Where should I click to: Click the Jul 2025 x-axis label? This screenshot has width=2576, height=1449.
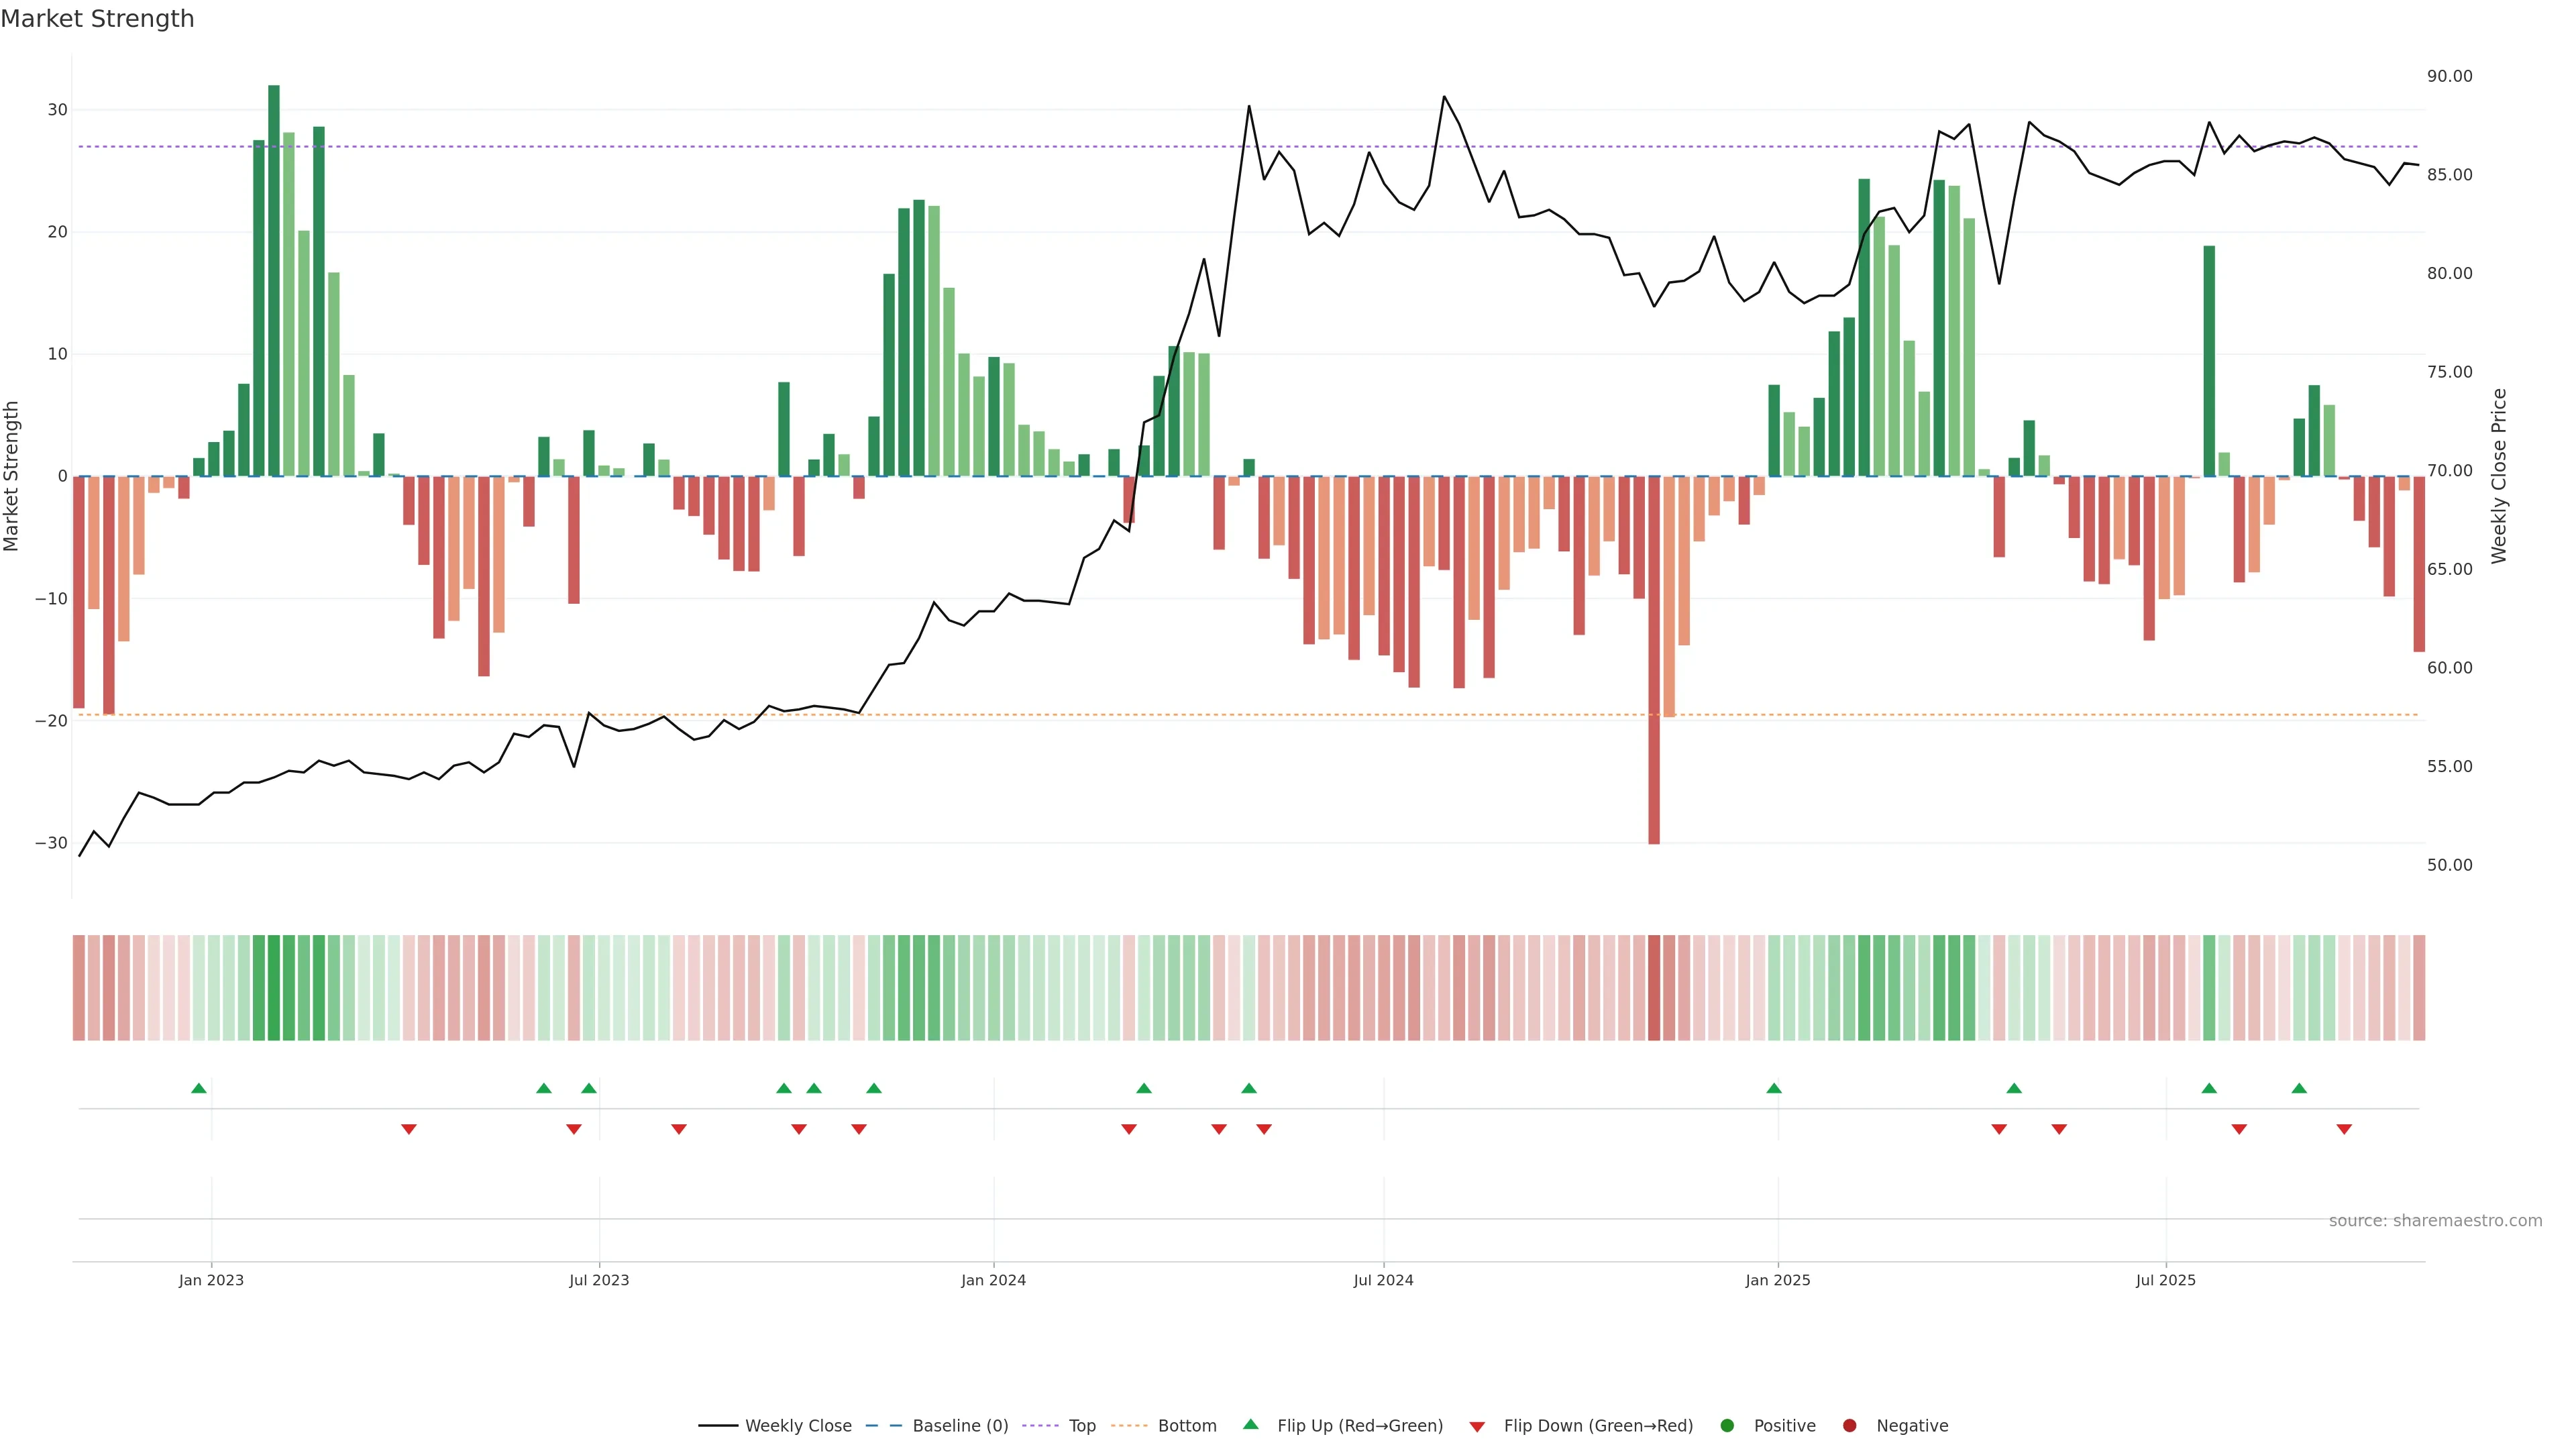2166,1280
